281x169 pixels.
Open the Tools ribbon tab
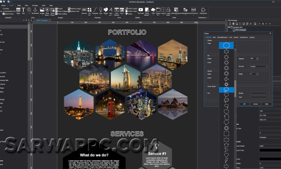click(44, 5)
